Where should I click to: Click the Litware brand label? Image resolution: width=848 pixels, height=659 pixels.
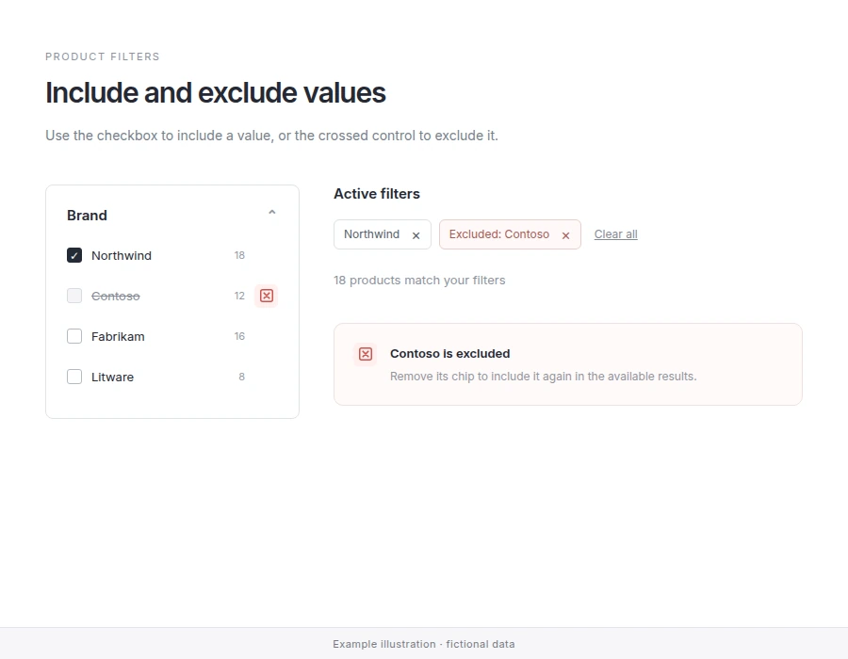pos(112,377)
